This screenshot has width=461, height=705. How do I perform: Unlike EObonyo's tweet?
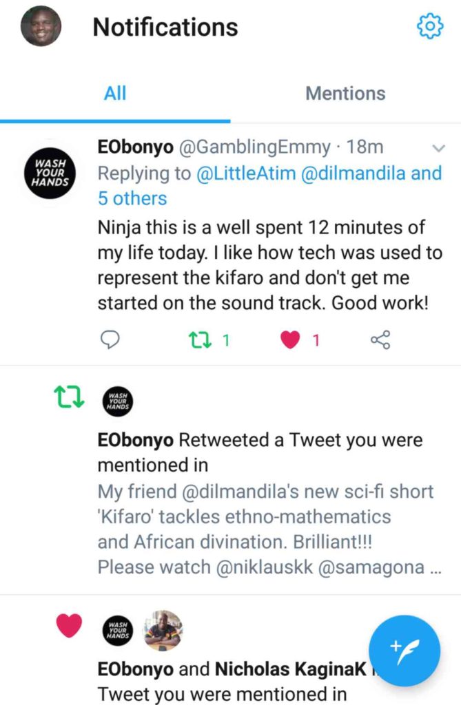tap(290, 339)
